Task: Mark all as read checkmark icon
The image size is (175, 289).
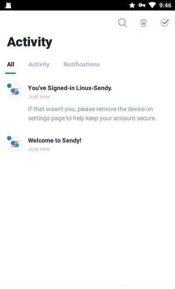Action: coord(164,23)
